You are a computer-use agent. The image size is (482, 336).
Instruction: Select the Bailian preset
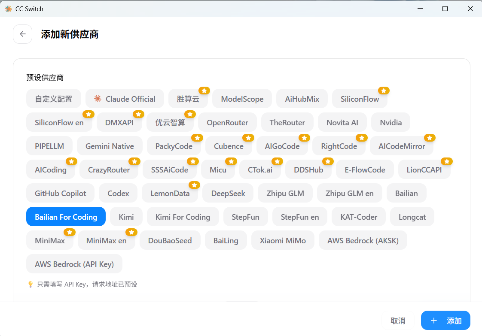(406, 194)
